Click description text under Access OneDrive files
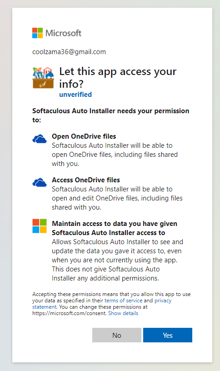Image resolution: width=220 pixels, height=371 pixels. coord(117,198)
